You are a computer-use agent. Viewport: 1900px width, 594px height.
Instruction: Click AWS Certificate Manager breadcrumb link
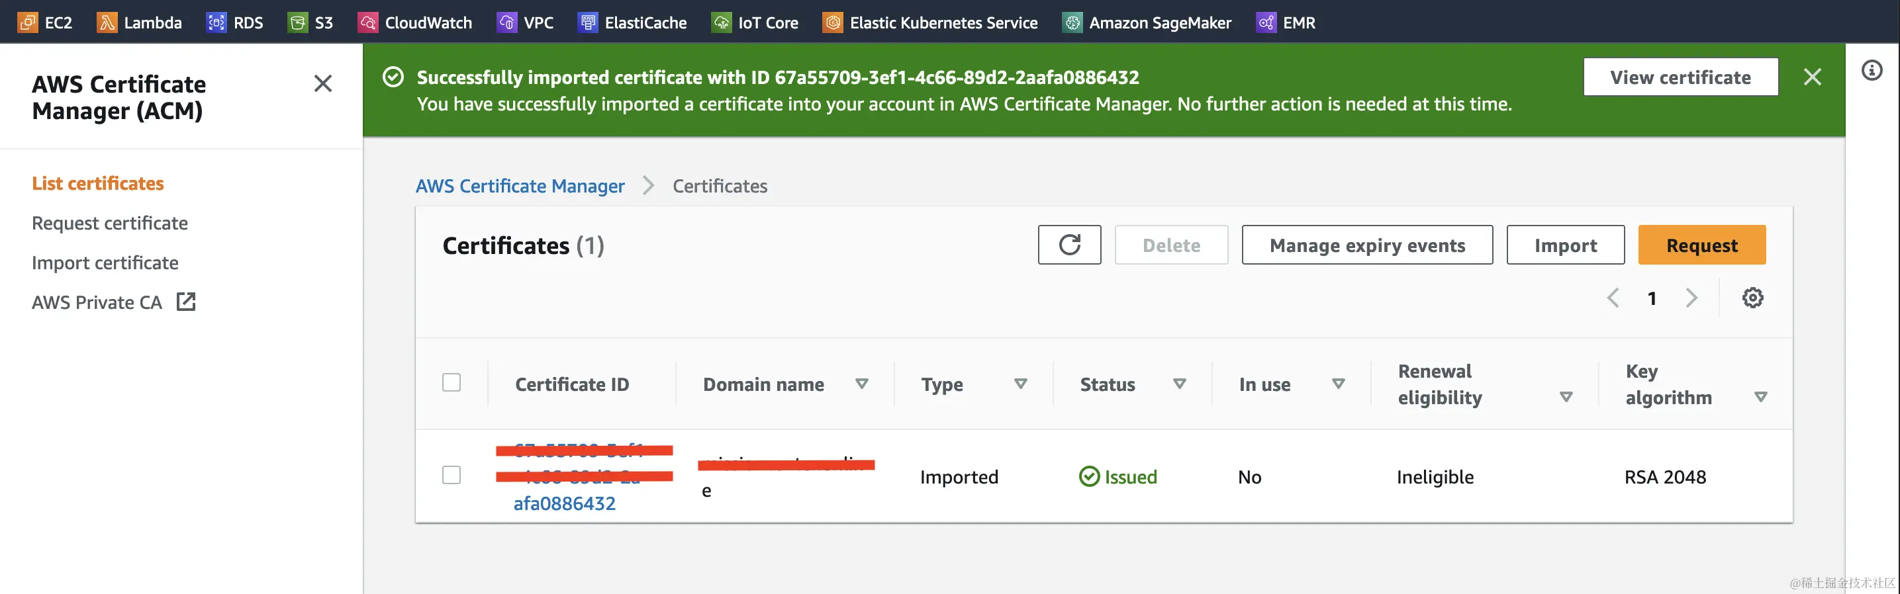[x=519, y=186]
